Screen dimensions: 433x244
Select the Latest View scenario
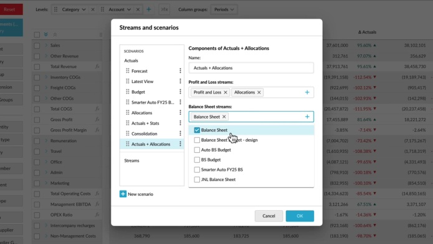coord(143,81)
